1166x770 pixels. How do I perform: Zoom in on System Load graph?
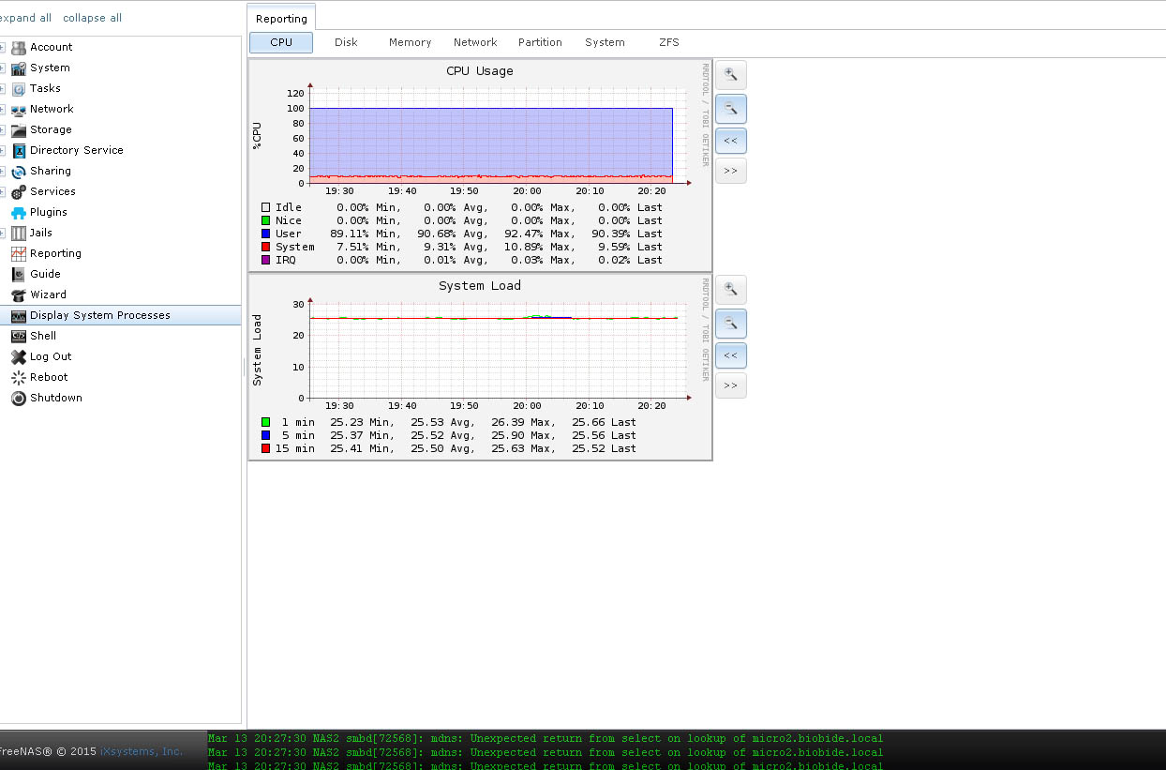tap(731, 290)
